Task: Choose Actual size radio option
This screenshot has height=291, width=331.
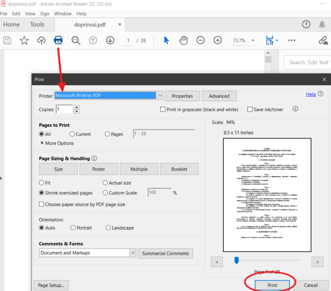Action: click(105, 183)
